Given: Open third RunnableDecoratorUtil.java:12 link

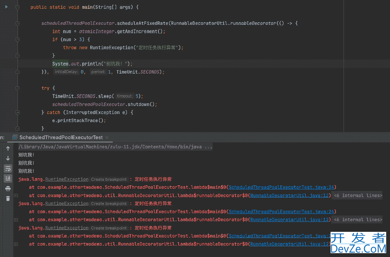Looking at the screenshot, I should pyautogui.click(x=289, y=244).
